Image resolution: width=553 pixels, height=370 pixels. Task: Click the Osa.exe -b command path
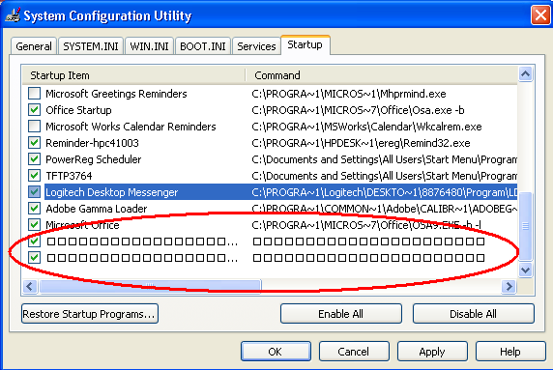(x=358, y=110)
